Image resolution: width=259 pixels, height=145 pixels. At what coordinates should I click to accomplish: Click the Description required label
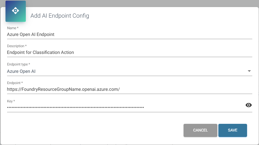17,46
